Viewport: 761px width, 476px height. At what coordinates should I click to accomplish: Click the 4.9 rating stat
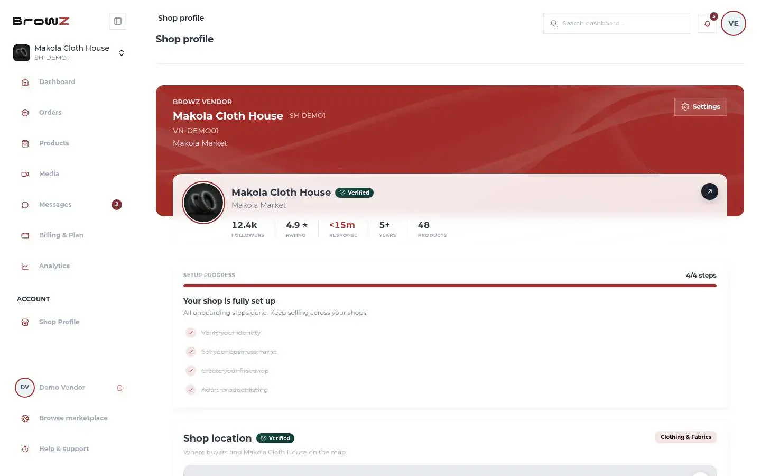pyautogui.click(x=296, y=229)
